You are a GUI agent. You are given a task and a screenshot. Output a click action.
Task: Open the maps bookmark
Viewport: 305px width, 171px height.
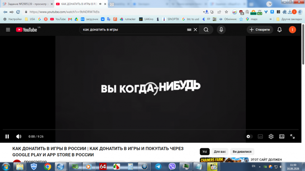tap(251, 19)
